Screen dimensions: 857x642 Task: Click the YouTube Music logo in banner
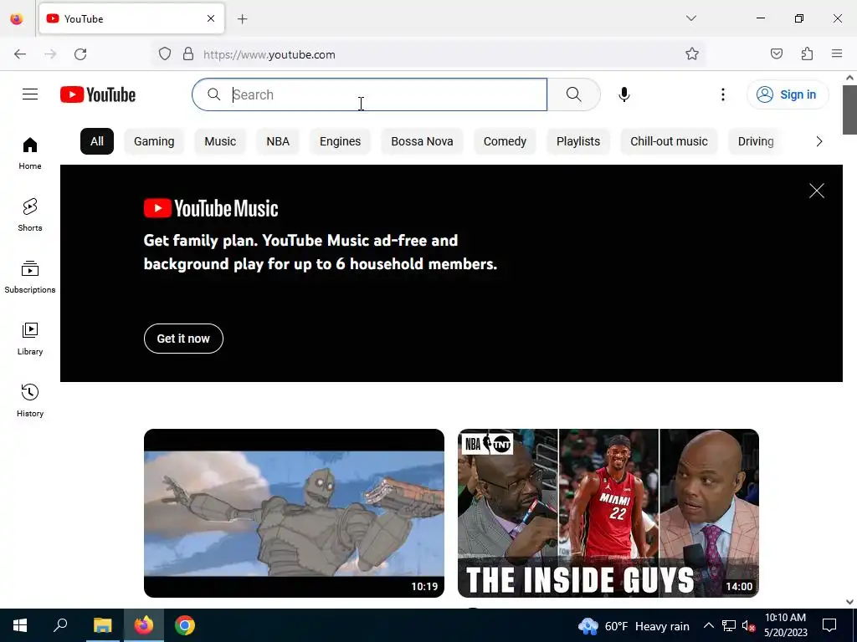(x=211, y=208)
